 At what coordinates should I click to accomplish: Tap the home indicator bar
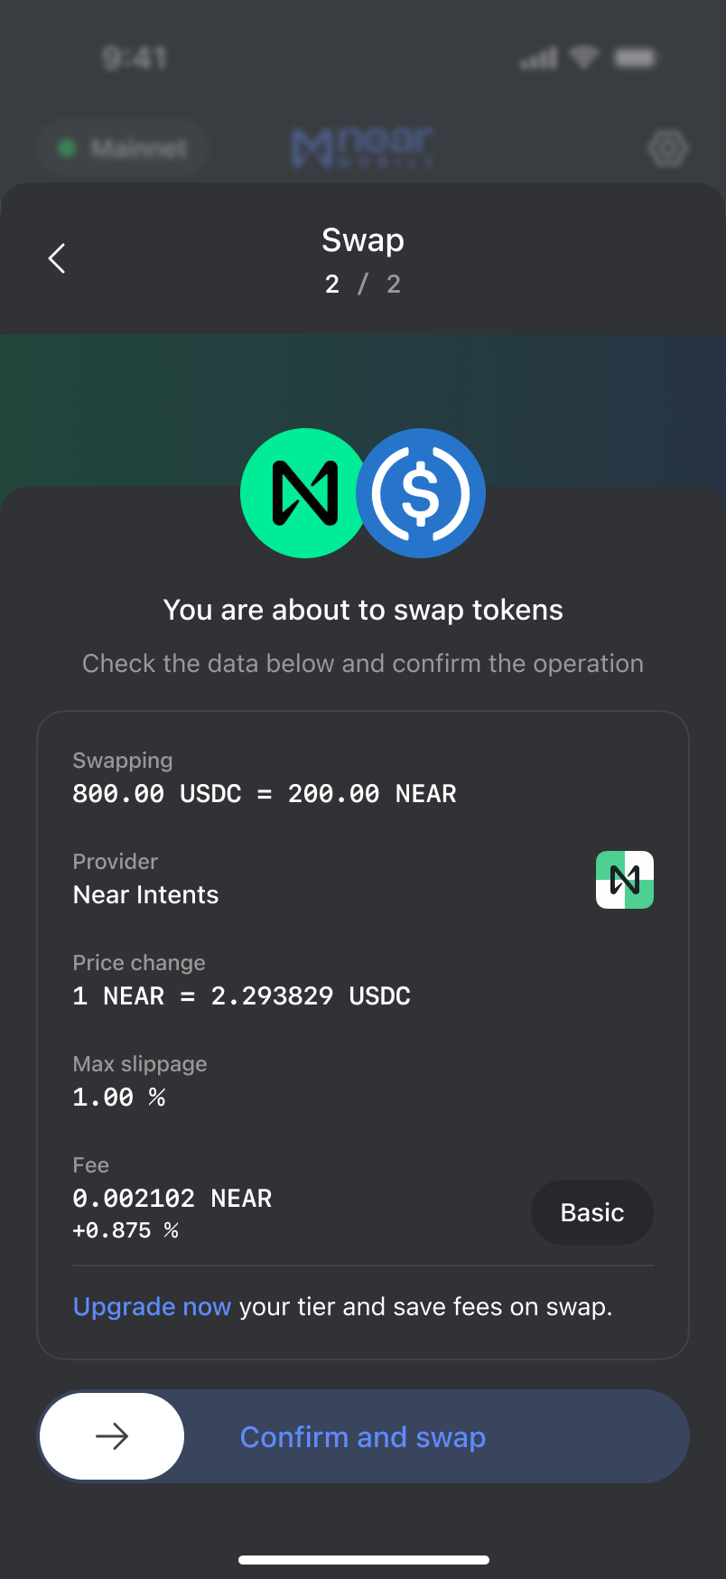click(363, 1559)
